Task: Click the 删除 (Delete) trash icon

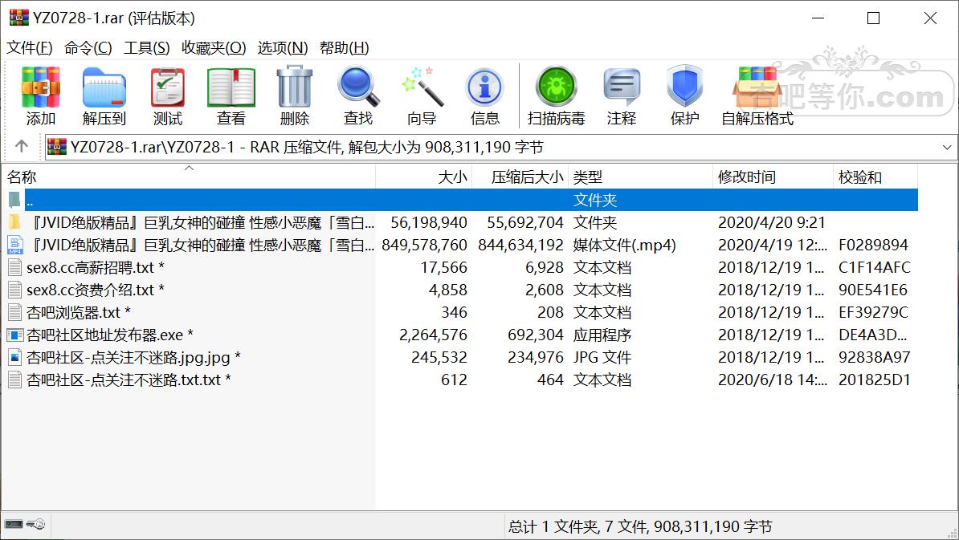Action: 295,87
